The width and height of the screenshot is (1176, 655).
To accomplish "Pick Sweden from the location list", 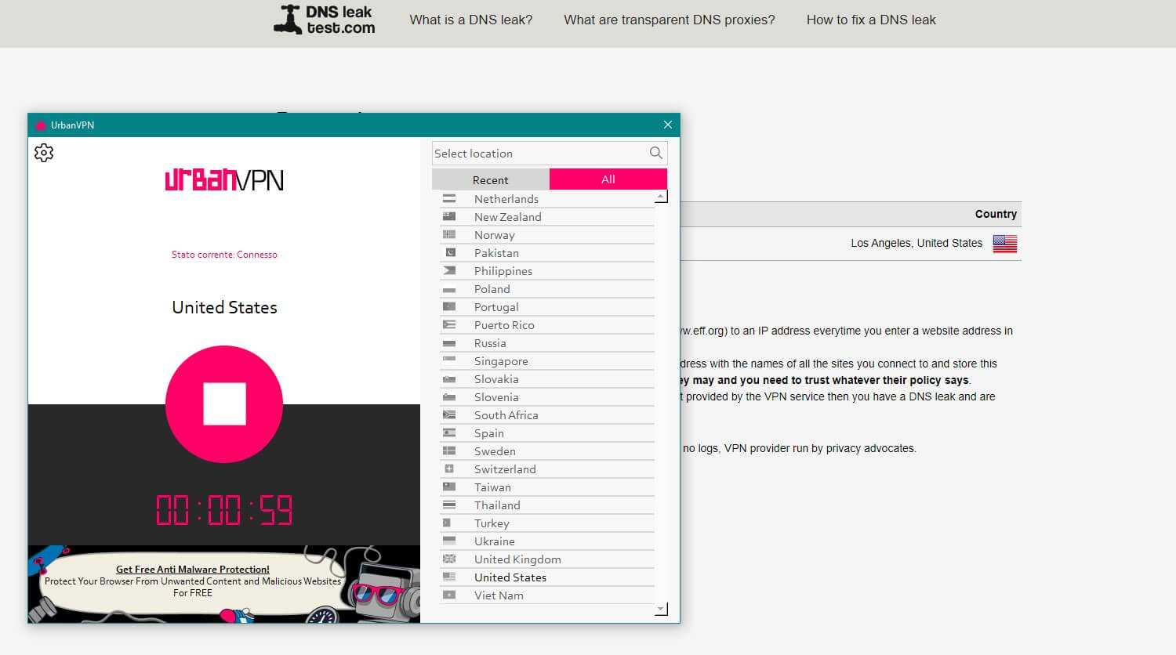I will [x=547, y=451].
